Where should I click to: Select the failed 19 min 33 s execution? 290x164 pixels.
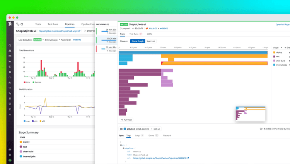point(106,49)
